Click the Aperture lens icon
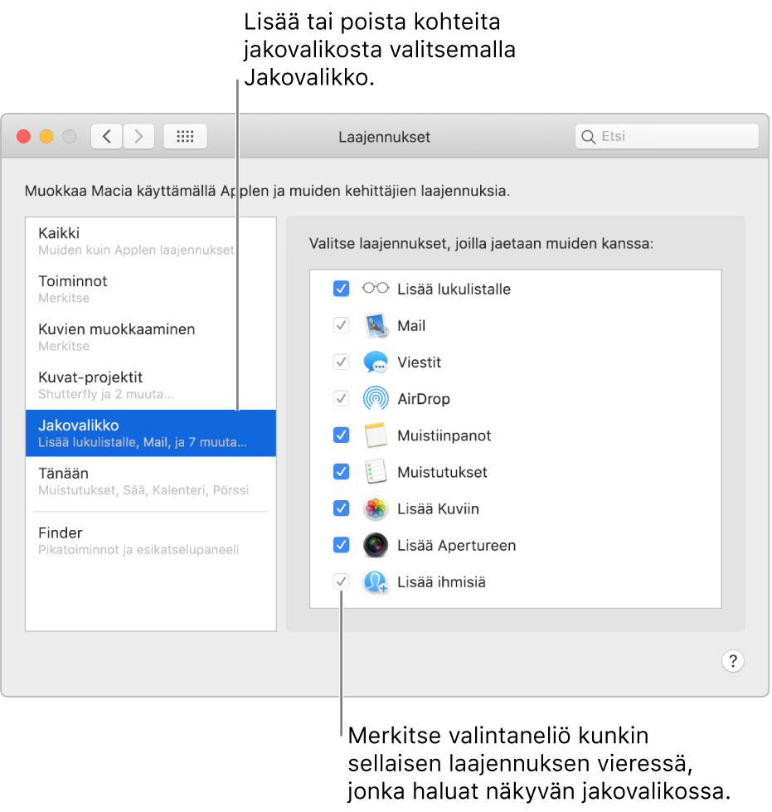Image resolution: width=772 pixels, height=812 pixels. (x=376, y=545)
